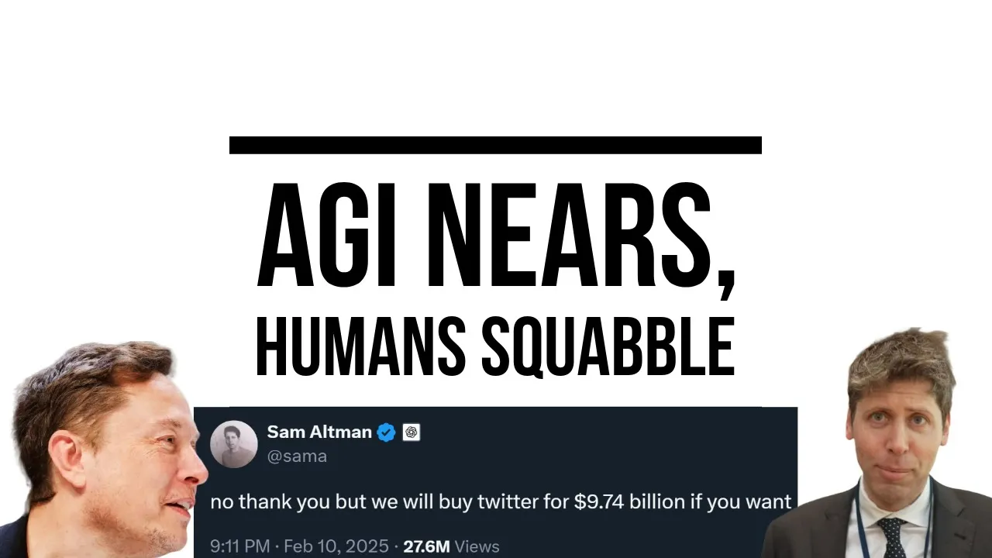Open the round profile avatar in the tweet
Viewport: 992px width, 558px height.
[233, 444]
